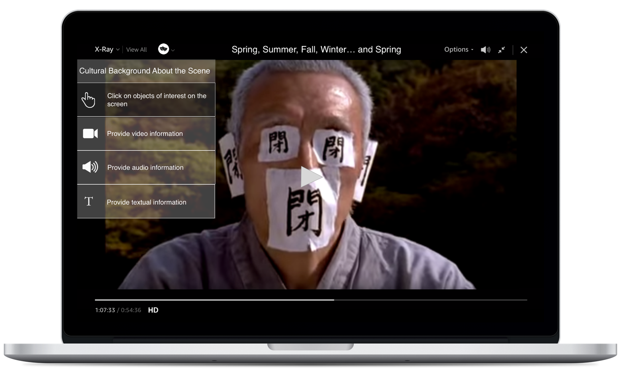Click the movie title text
The width and height of the screenshot is (621, 378).
click(x=316, y=49)
